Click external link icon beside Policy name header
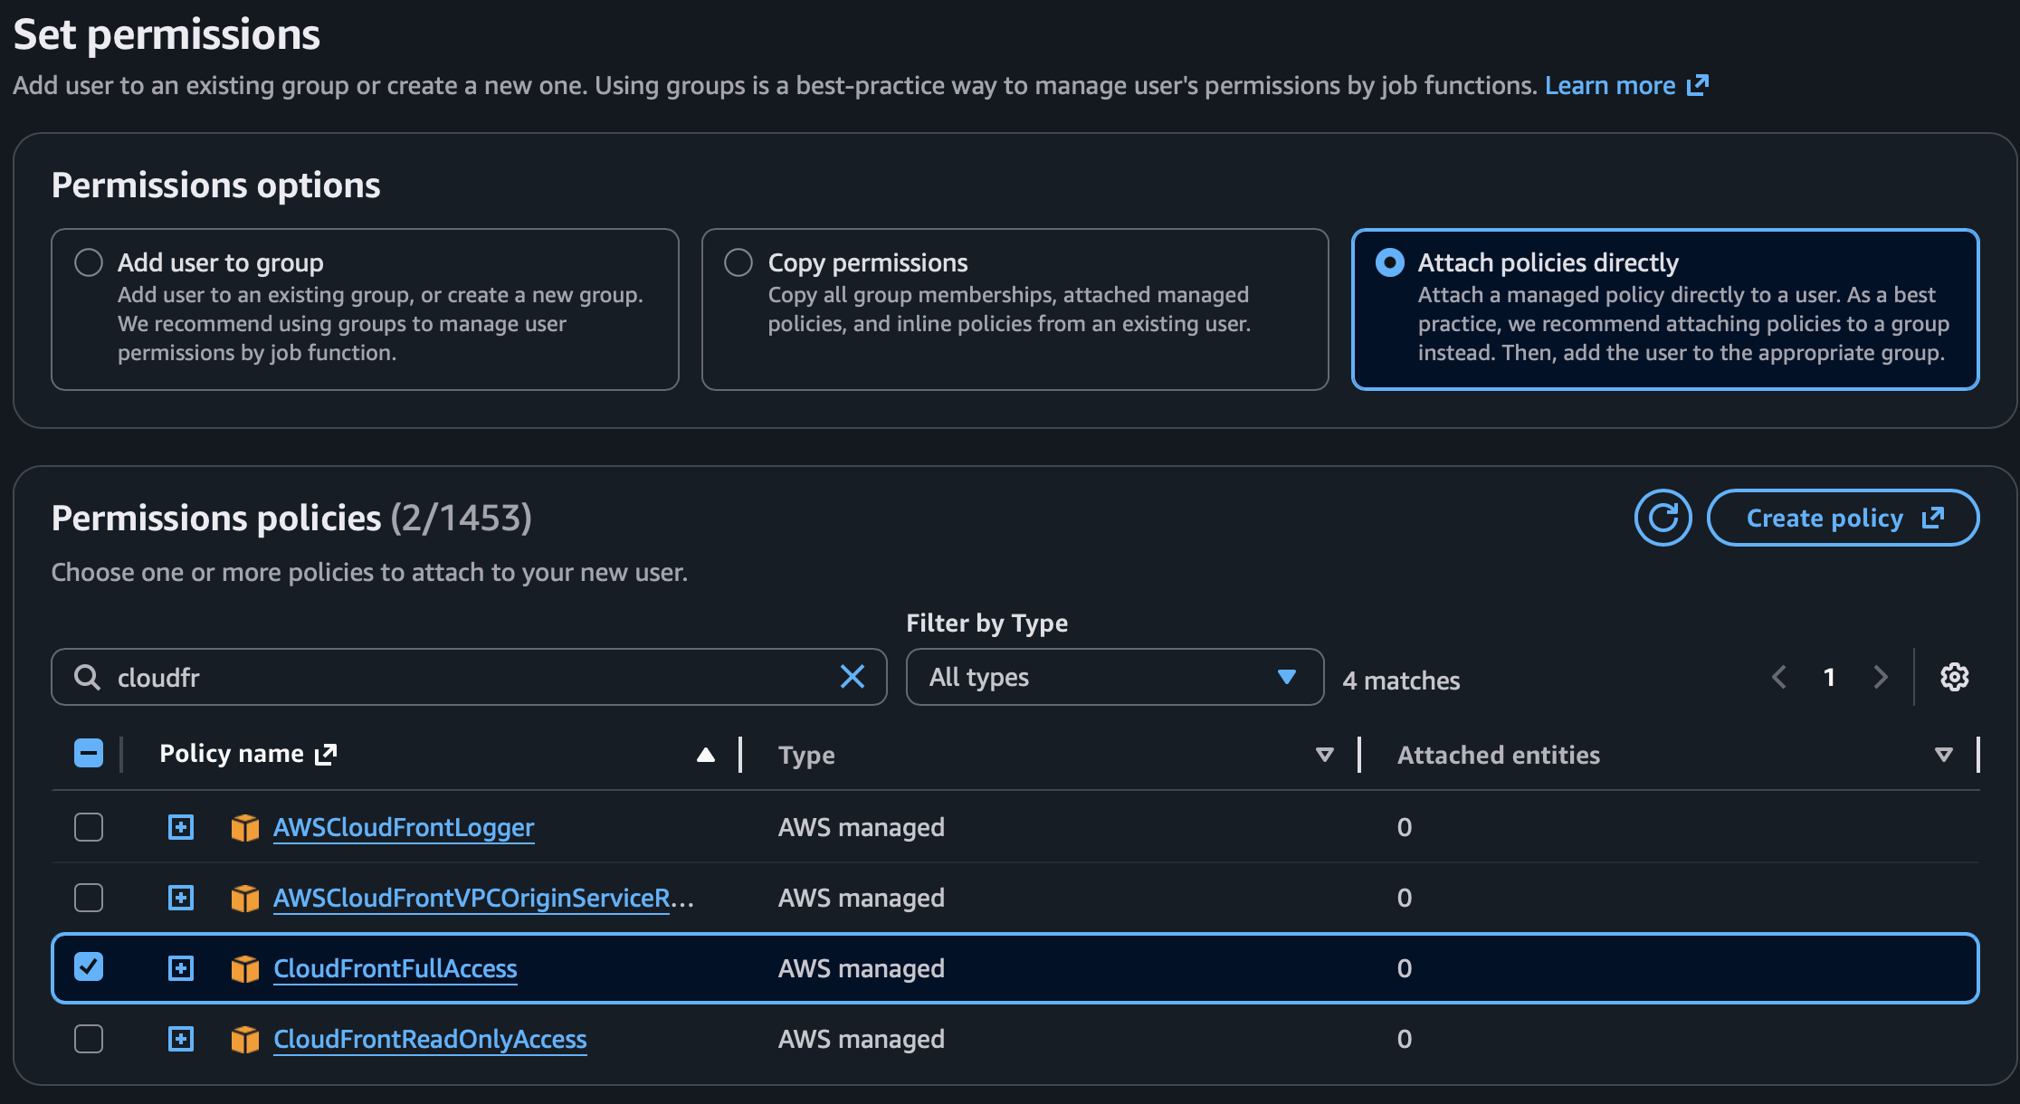Image resolution: width=2020 pixels, height=1104 pixels. click(x=326, y=754)
